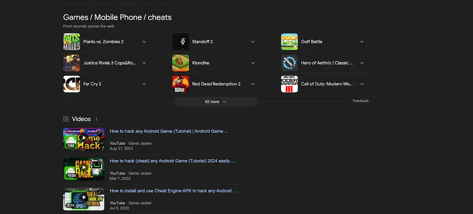Open the Hero of Aethric game icon
The height and width of the screenshot is (214, 473).
tap(290, 63)
